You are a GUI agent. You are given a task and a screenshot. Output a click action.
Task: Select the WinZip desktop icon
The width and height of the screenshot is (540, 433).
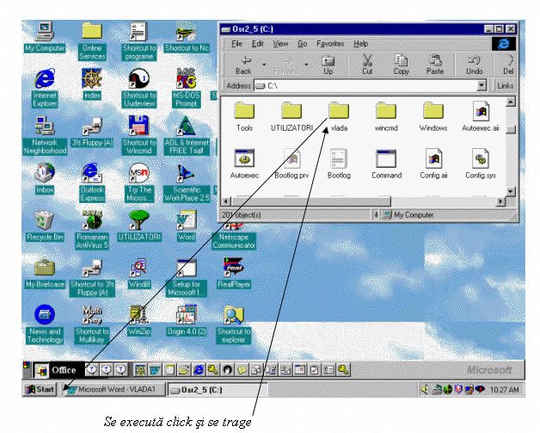(x=139, y=315)
